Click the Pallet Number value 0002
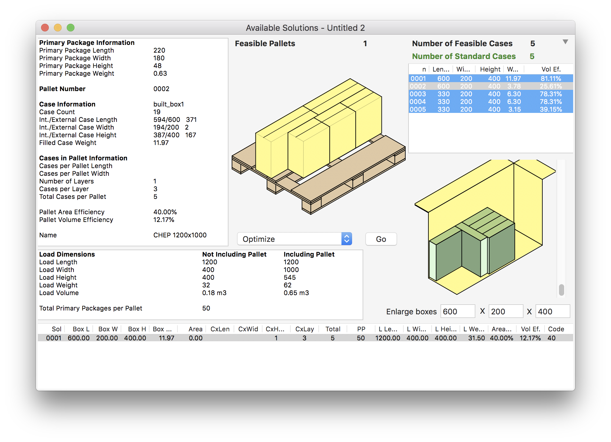 click(x=161, y=89)
